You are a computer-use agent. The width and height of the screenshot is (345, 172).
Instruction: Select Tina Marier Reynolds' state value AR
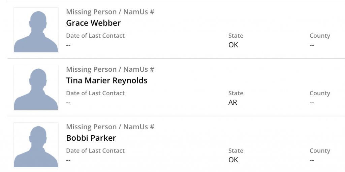(x=233, y=102)
